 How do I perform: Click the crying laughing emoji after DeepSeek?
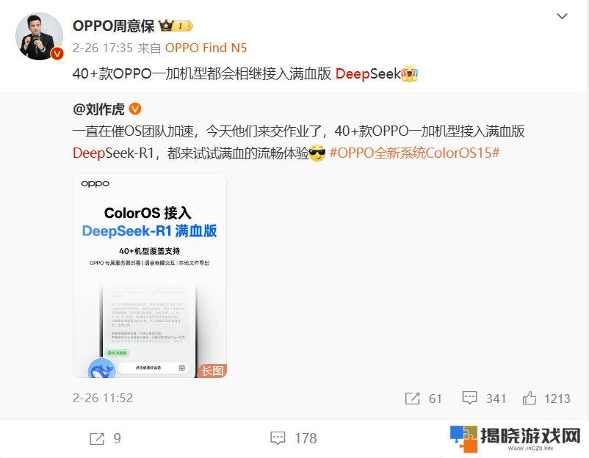pos(410,74)
